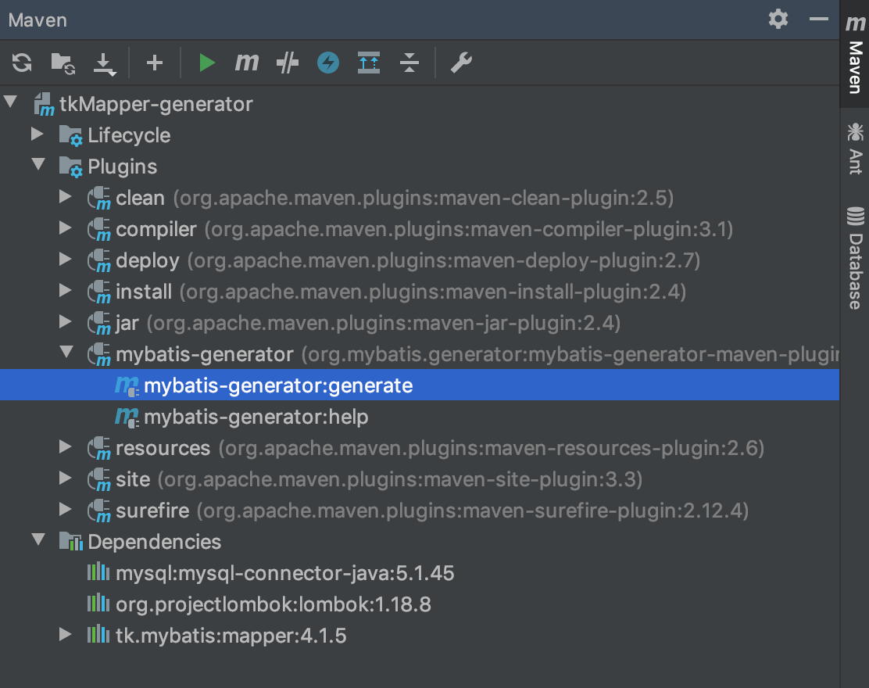Image resolution: width=869 pixels, height=688 pixels.
Task: Select the jar plugin row
Action: 420,323
